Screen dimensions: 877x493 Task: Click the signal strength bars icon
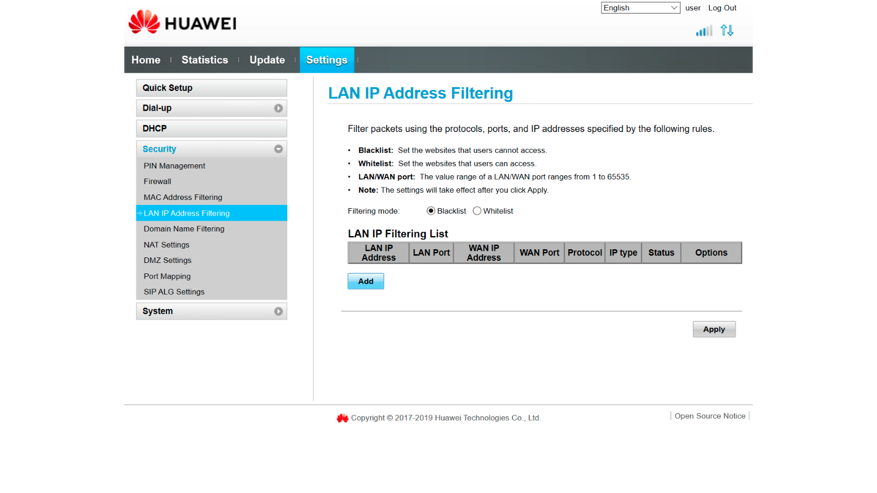click(x=704, y=31)
